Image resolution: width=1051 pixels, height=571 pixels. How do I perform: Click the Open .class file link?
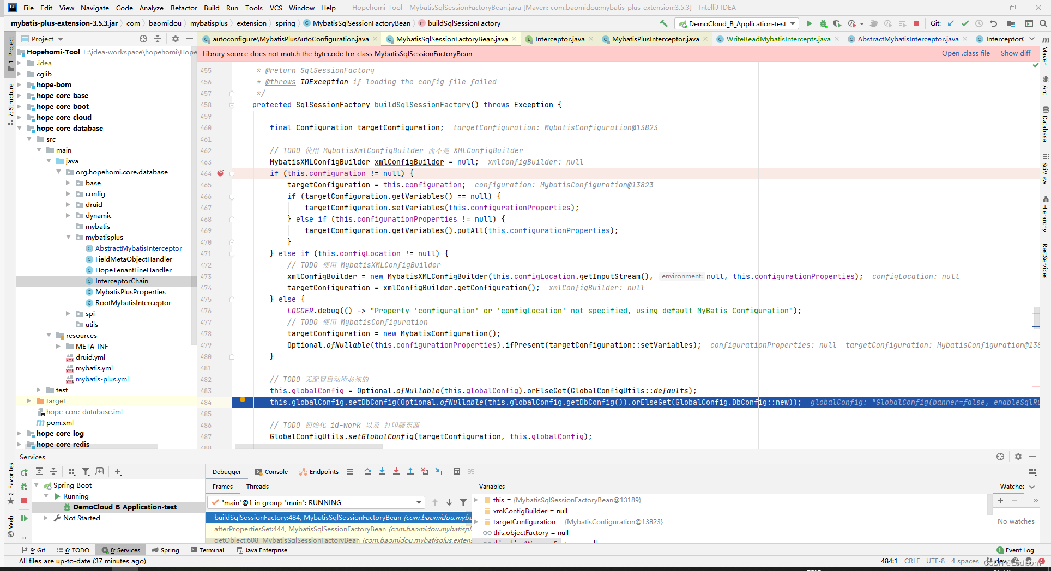965,53
